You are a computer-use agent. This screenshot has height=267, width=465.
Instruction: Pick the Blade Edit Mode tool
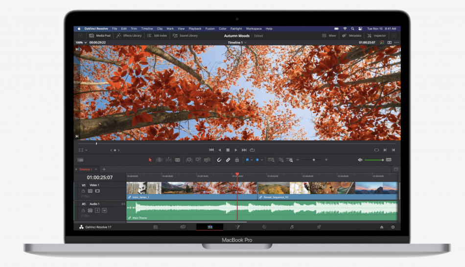pyautogui.click(x=178, y=160)
